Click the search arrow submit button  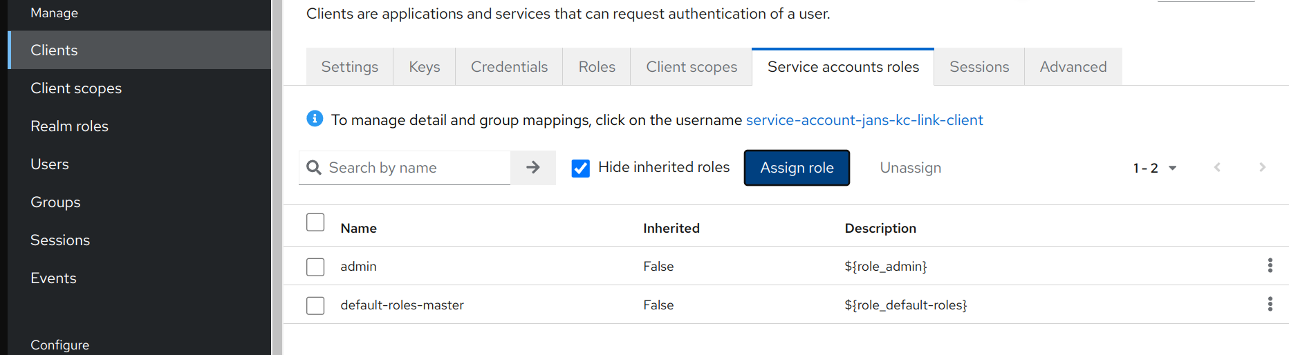click(x=532, y=168)
